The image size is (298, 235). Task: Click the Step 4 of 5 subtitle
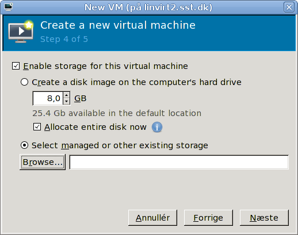click(x=64, y=39)
